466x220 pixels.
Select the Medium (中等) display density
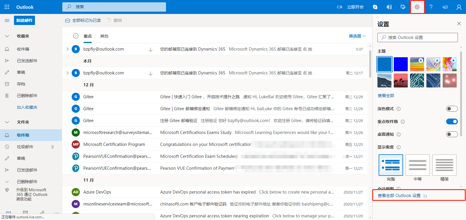(418, 165)
